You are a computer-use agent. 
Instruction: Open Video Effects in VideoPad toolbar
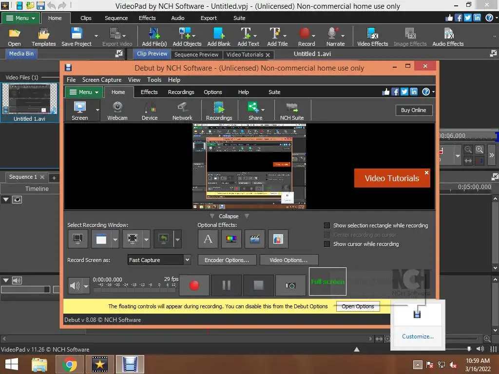tap(372, 37)
